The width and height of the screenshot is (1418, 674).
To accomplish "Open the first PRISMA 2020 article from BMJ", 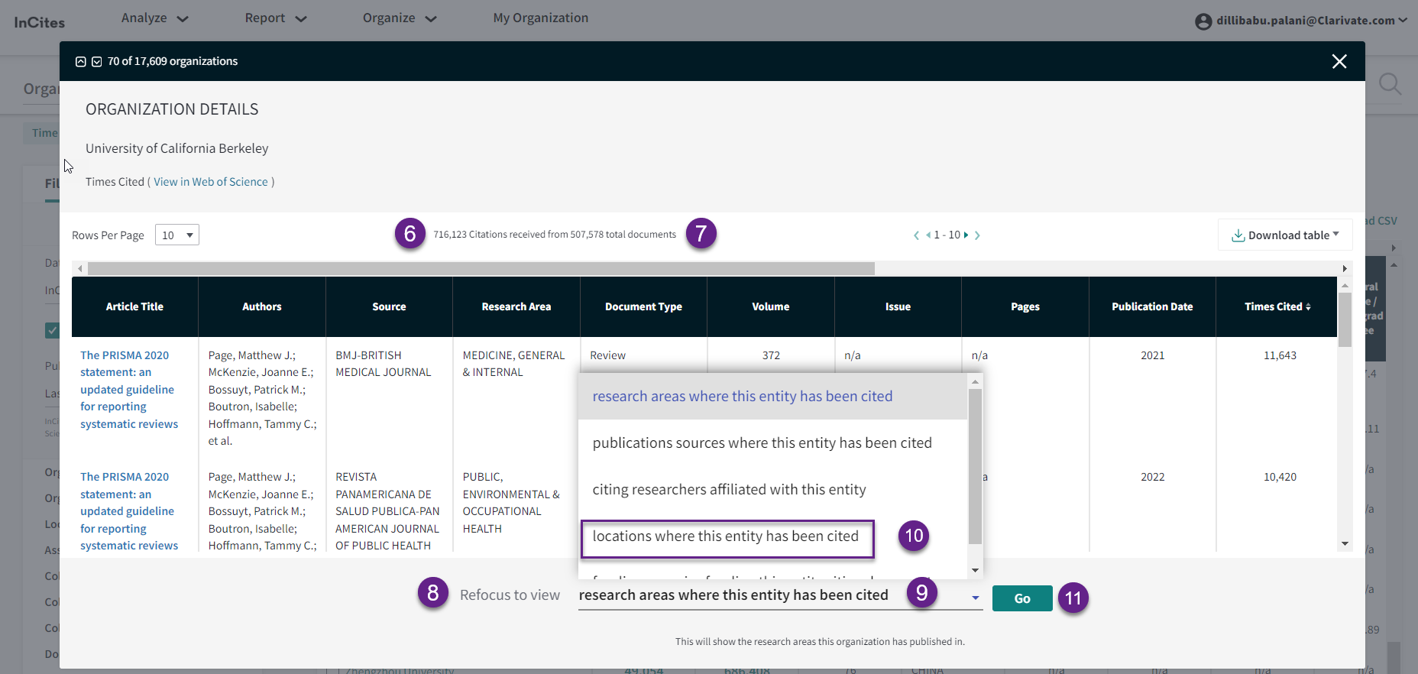I will point(129,390).
